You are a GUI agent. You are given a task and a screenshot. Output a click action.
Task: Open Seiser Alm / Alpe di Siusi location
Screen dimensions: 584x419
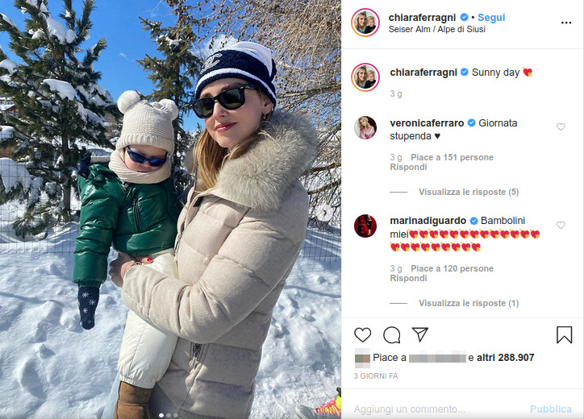(x=437, y=29)
